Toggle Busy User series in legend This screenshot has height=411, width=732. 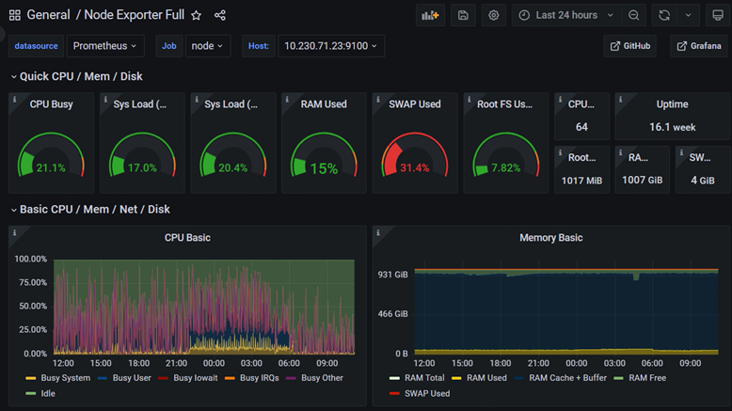click(132, 378)
